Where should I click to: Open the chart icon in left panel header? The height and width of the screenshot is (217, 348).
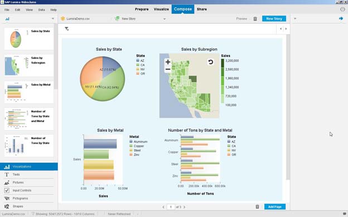click(x=7, y=19)
